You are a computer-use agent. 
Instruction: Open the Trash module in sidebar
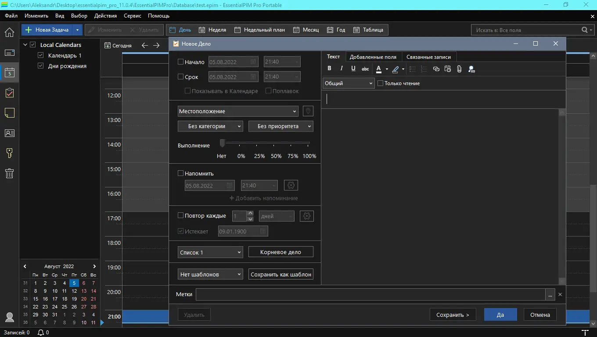[9, 173]
